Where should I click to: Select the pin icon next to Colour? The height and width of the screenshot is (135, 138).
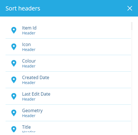point(14,63)
